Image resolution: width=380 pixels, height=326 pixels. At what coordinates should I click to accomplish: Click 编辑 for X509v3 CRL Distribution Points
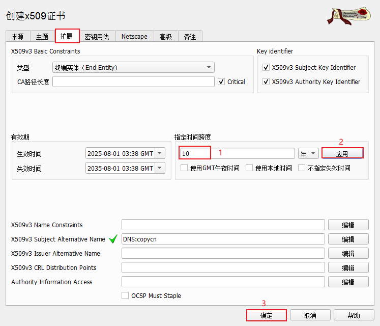(x=348, y=267)
